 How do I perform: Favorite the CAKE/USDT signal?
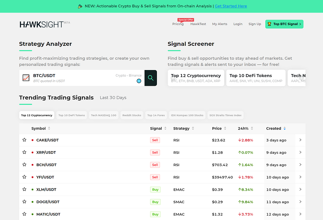tap(24, 140)
